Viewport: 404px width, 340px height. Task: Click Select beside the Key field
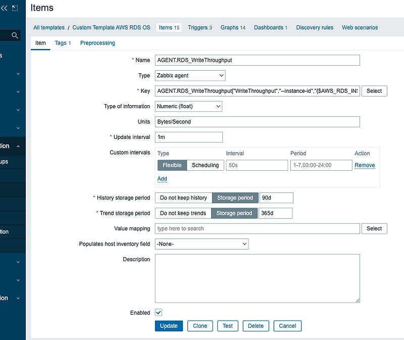point(374,91)
